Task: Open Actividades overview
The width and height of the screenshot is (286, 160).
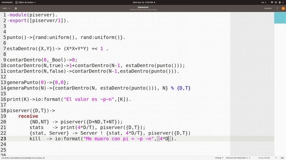Action: [x=7, y=2]
